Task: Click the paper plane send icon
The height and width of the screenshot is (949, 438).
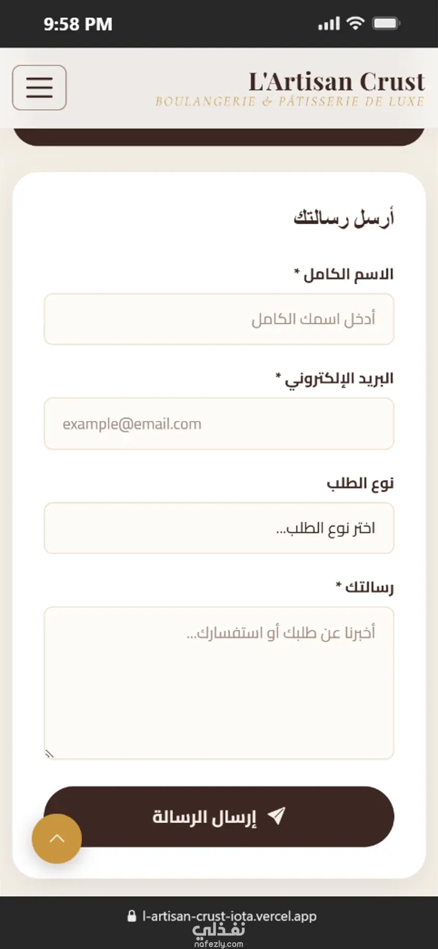Action: click(x=276, y=816)
